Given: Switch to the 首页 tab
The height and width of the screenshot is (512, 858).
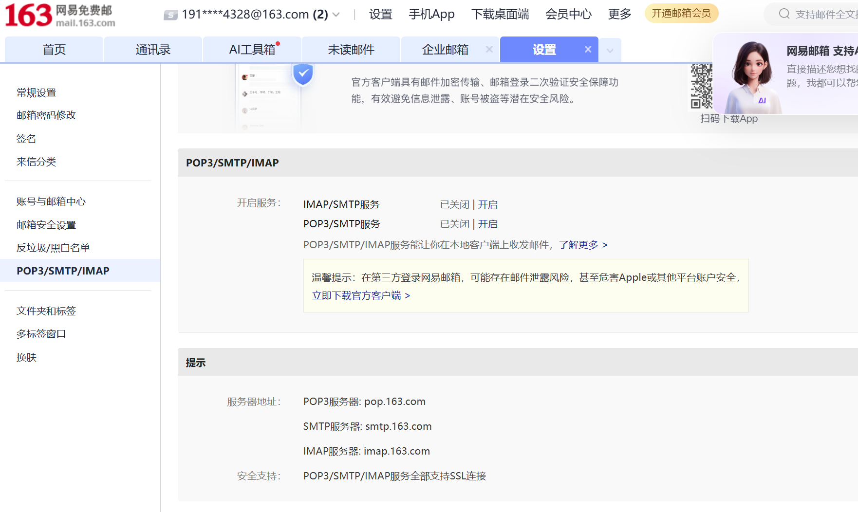Looking at the screenshot, I should tap(54, 49).
